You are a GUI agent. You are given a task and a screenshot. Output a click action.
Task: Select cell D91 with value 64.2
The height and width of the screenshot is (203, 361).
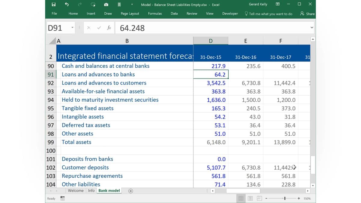211,74
